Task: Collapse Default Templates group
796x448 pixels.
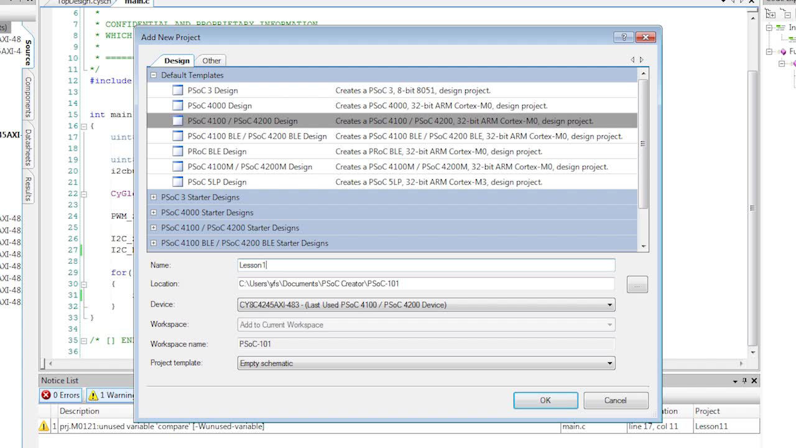Action: [x=154, y=75]
